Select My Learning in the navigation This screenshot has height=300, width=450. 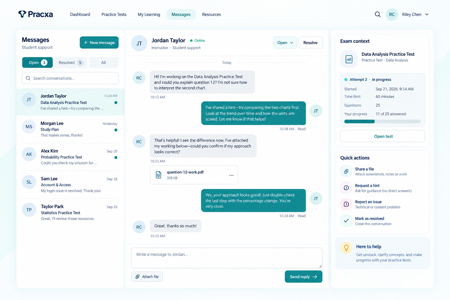tap(149, 14)
